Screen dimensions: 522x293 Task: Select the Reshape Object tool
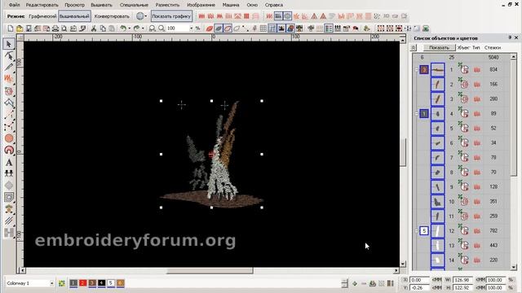coord(9,55)
